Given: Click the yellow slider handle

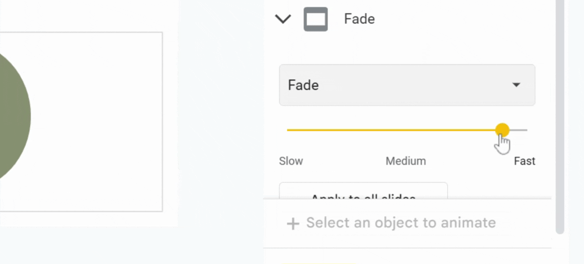Looking at the screenshot, I should 502,130.
